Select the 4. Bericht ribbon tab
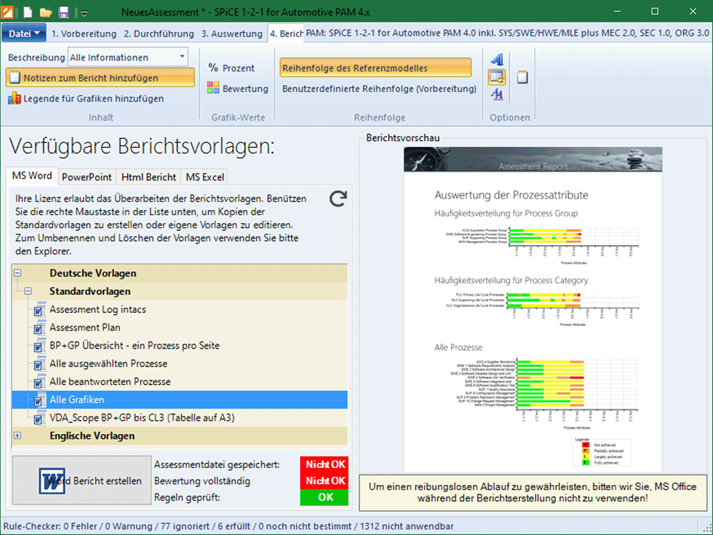Image resolution: width=713 pixels, height=535 pixels. pyautogui.click(x=286, y=34)
